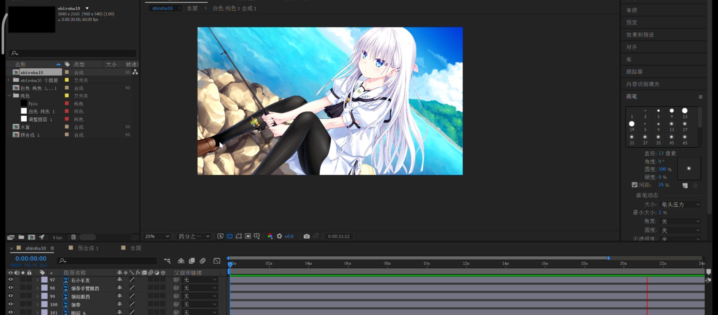This screenshot has width=718, height=315.
Task: Open the 25% magnification dropdown
Action: (x=157, y=236)
